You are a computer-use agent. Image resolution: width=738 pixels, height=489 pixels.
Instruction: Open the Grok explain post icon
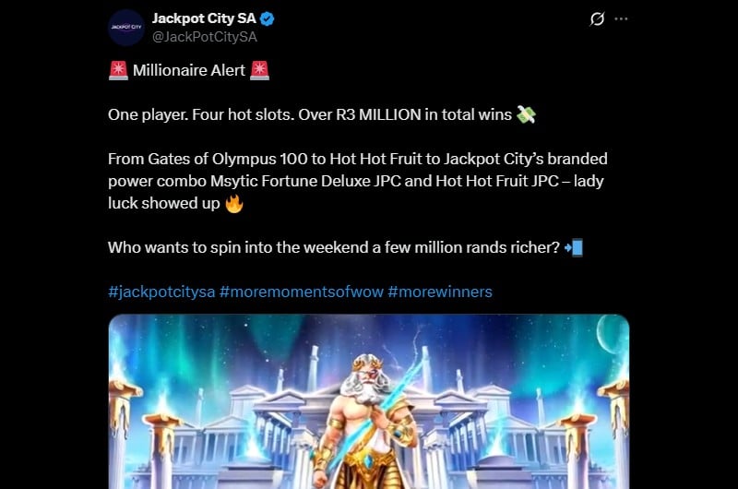(597, 18)
